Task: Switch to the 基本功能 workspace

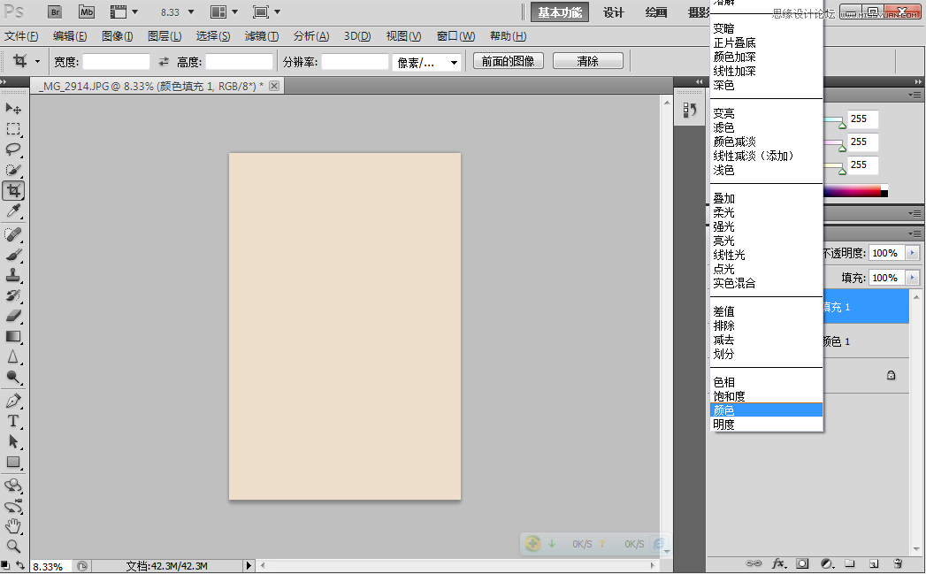Action: 560,12
